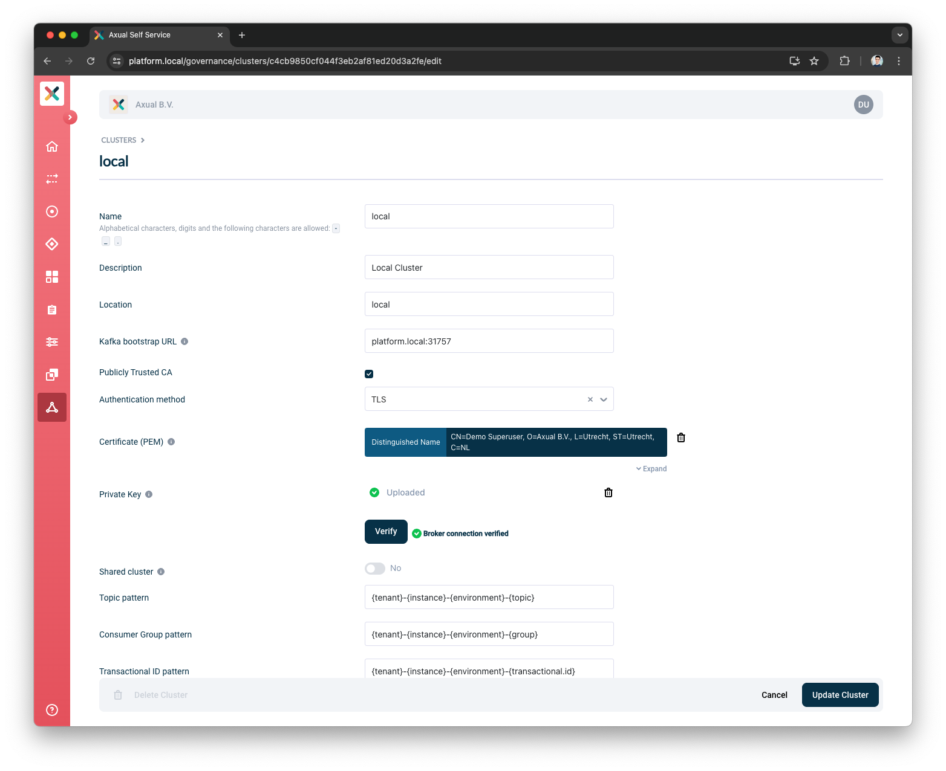Viewport: 946px width, 771px height.
Task: Open Chrome profile avatar
Action: click(x=877, y=61)
